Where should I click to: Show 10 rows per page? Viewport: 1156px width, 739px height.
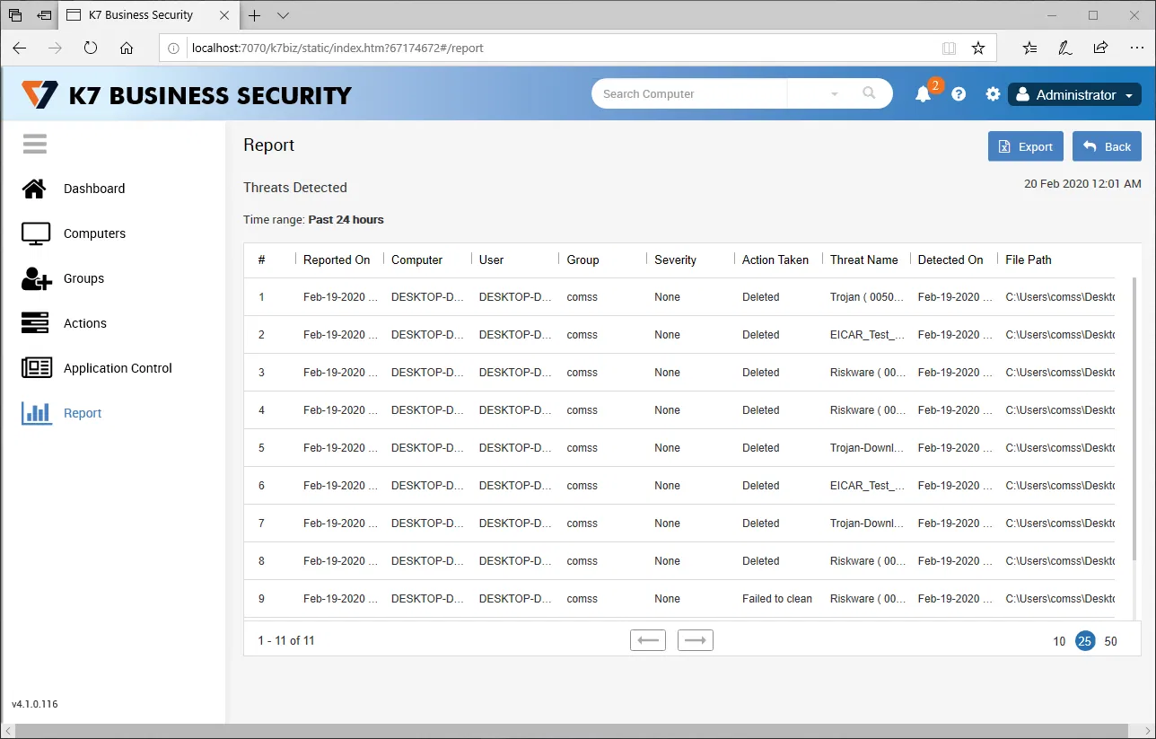1059,641
